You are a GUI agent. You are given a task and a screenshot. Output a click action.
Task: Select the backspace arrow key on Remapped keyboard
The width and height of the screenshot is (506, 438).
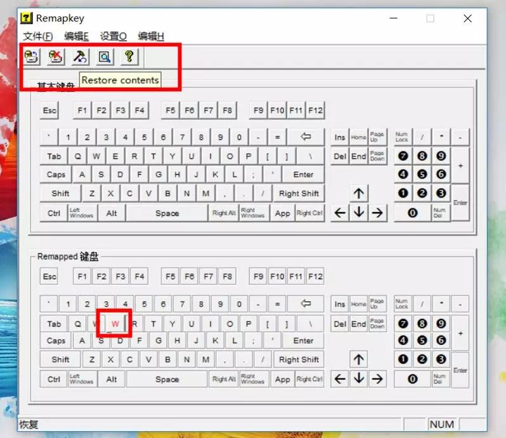point(305,304)
